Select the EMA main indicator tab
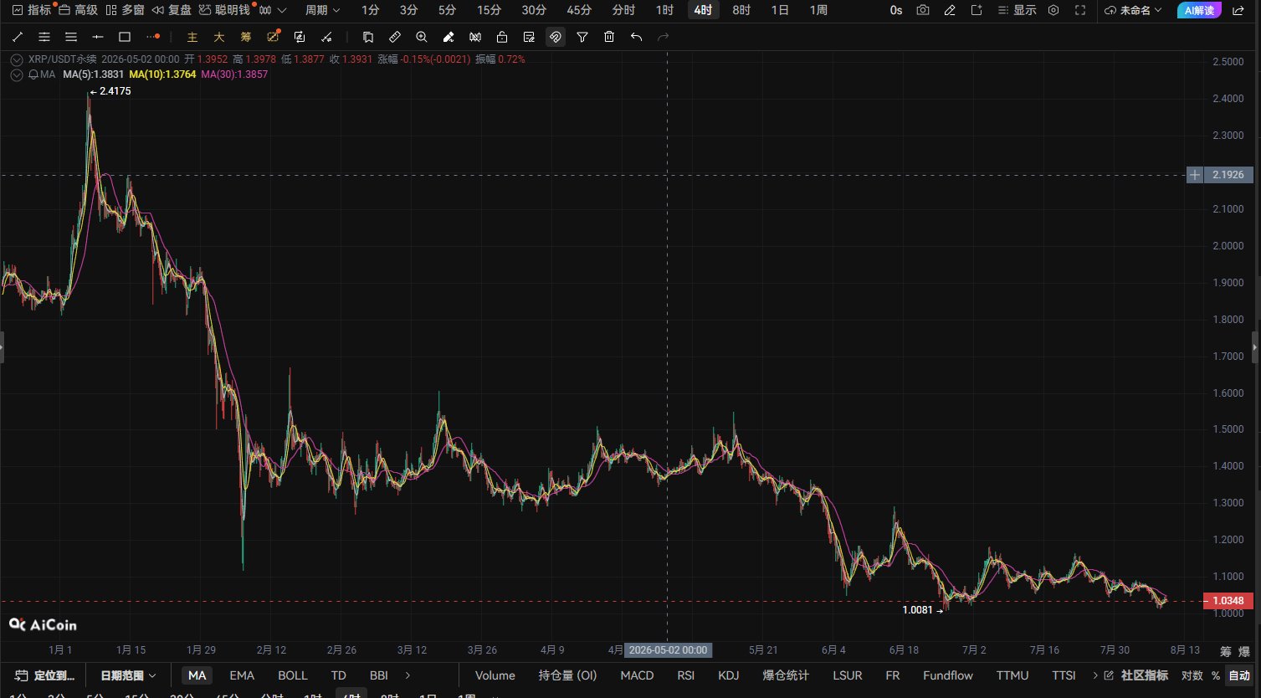The height and width of the screenshot is (698, 1261). coord(242,675)
